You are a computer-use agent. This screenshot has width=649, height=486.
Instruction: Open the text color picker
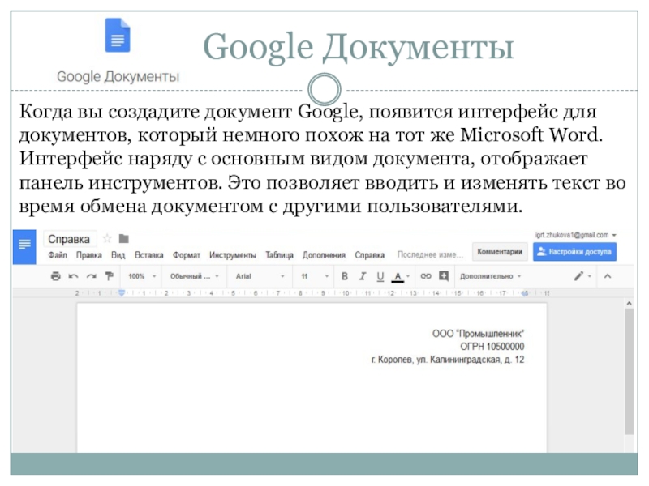398,276
